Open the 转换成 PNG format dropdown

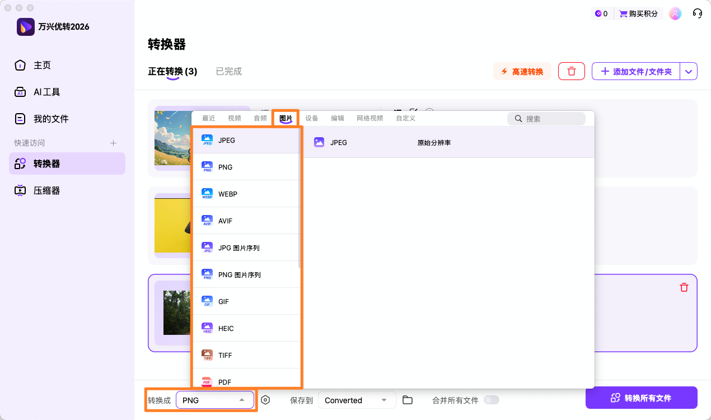215,400
